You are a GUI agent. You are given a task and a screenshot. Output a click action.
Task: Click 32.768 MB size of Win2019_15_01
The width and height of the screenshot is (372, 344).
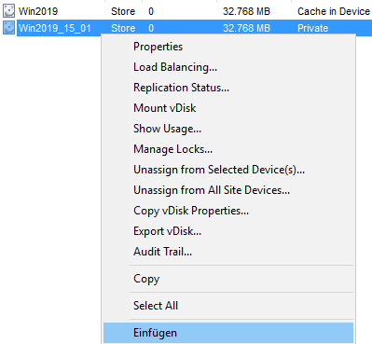246,28
